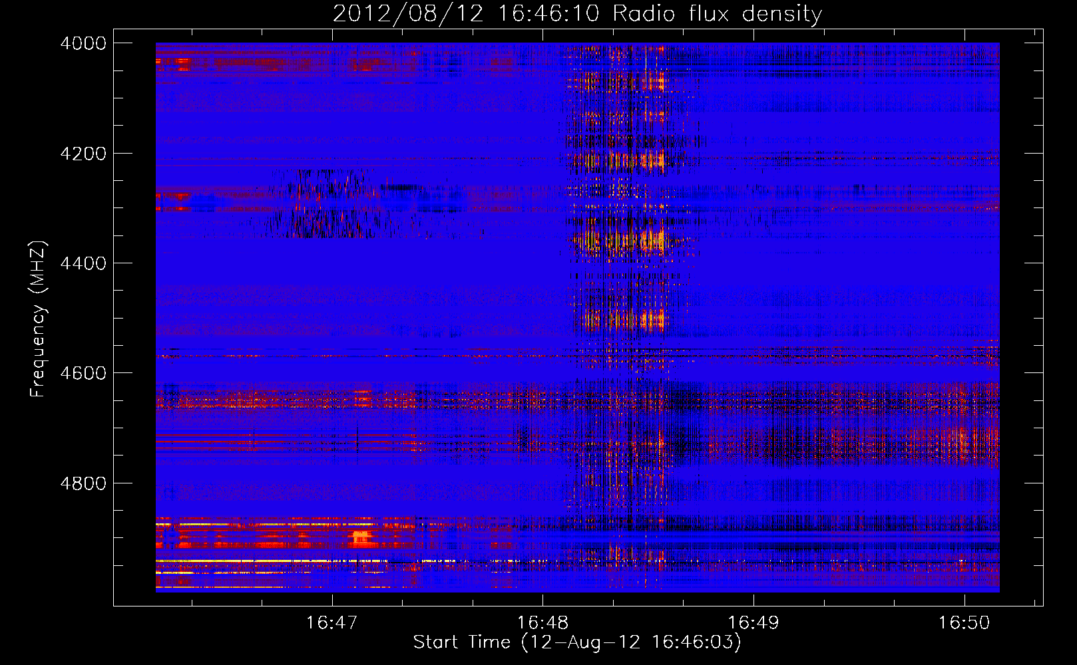Screen dimensions: 1077x665
Task: Click the plot title "2012/08/12 16:46:10 Radio flux density"
Action: 577,13
